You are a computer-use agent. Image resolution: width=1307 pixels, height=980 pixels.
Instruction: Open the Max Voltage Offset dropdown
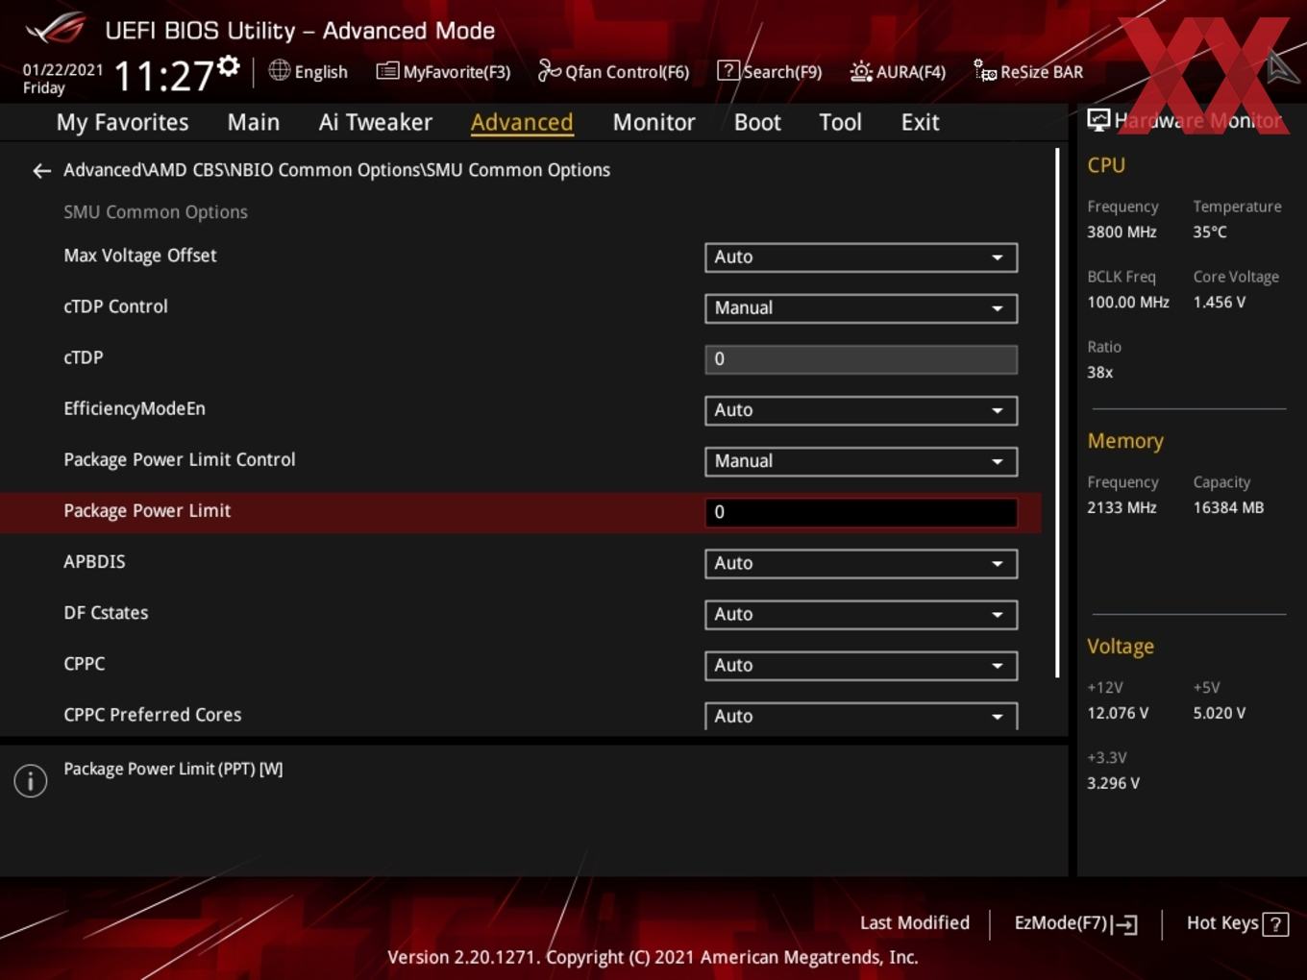tap(861, 257)
